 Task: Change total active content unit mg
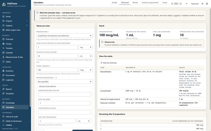tap(86, 47)
